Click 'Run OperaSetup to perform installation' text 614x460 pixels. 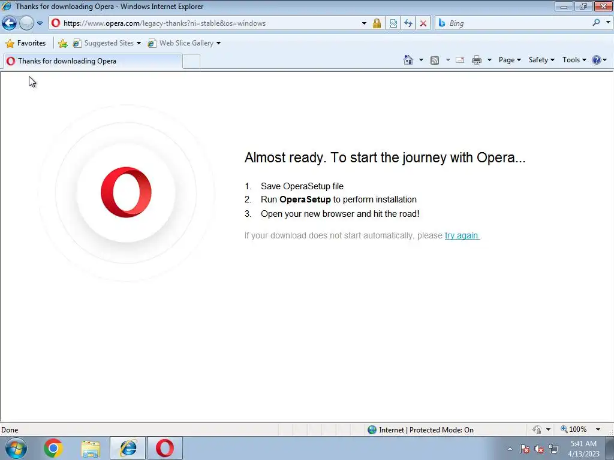click(x=339, y=199)
